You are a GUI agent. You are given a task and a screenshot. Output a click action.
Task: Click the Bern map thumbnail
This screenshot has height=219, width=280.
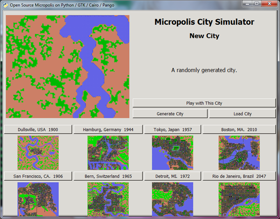click(x=108, y=199)
